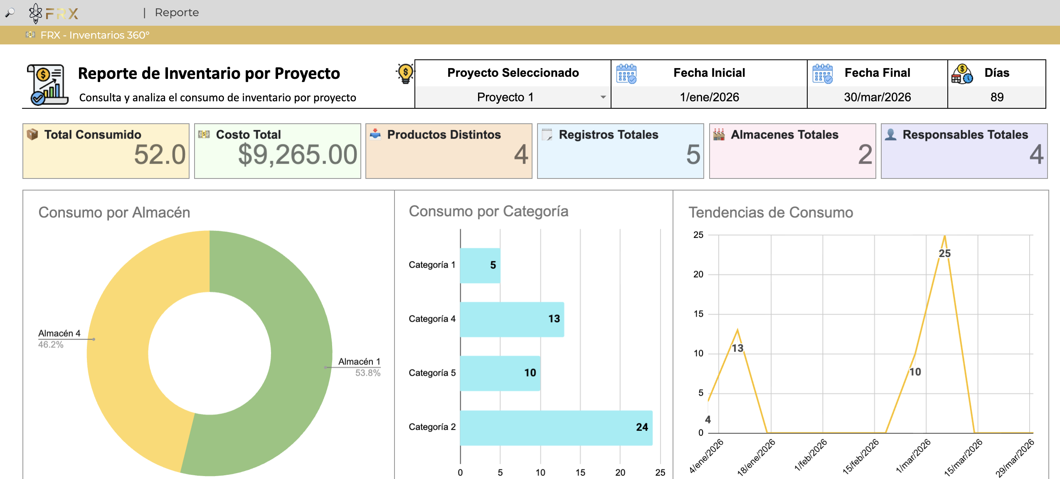Select the 30/mar/2026 end date field
This screenshot has width=1060, height=479.
(x=877, y=97)
